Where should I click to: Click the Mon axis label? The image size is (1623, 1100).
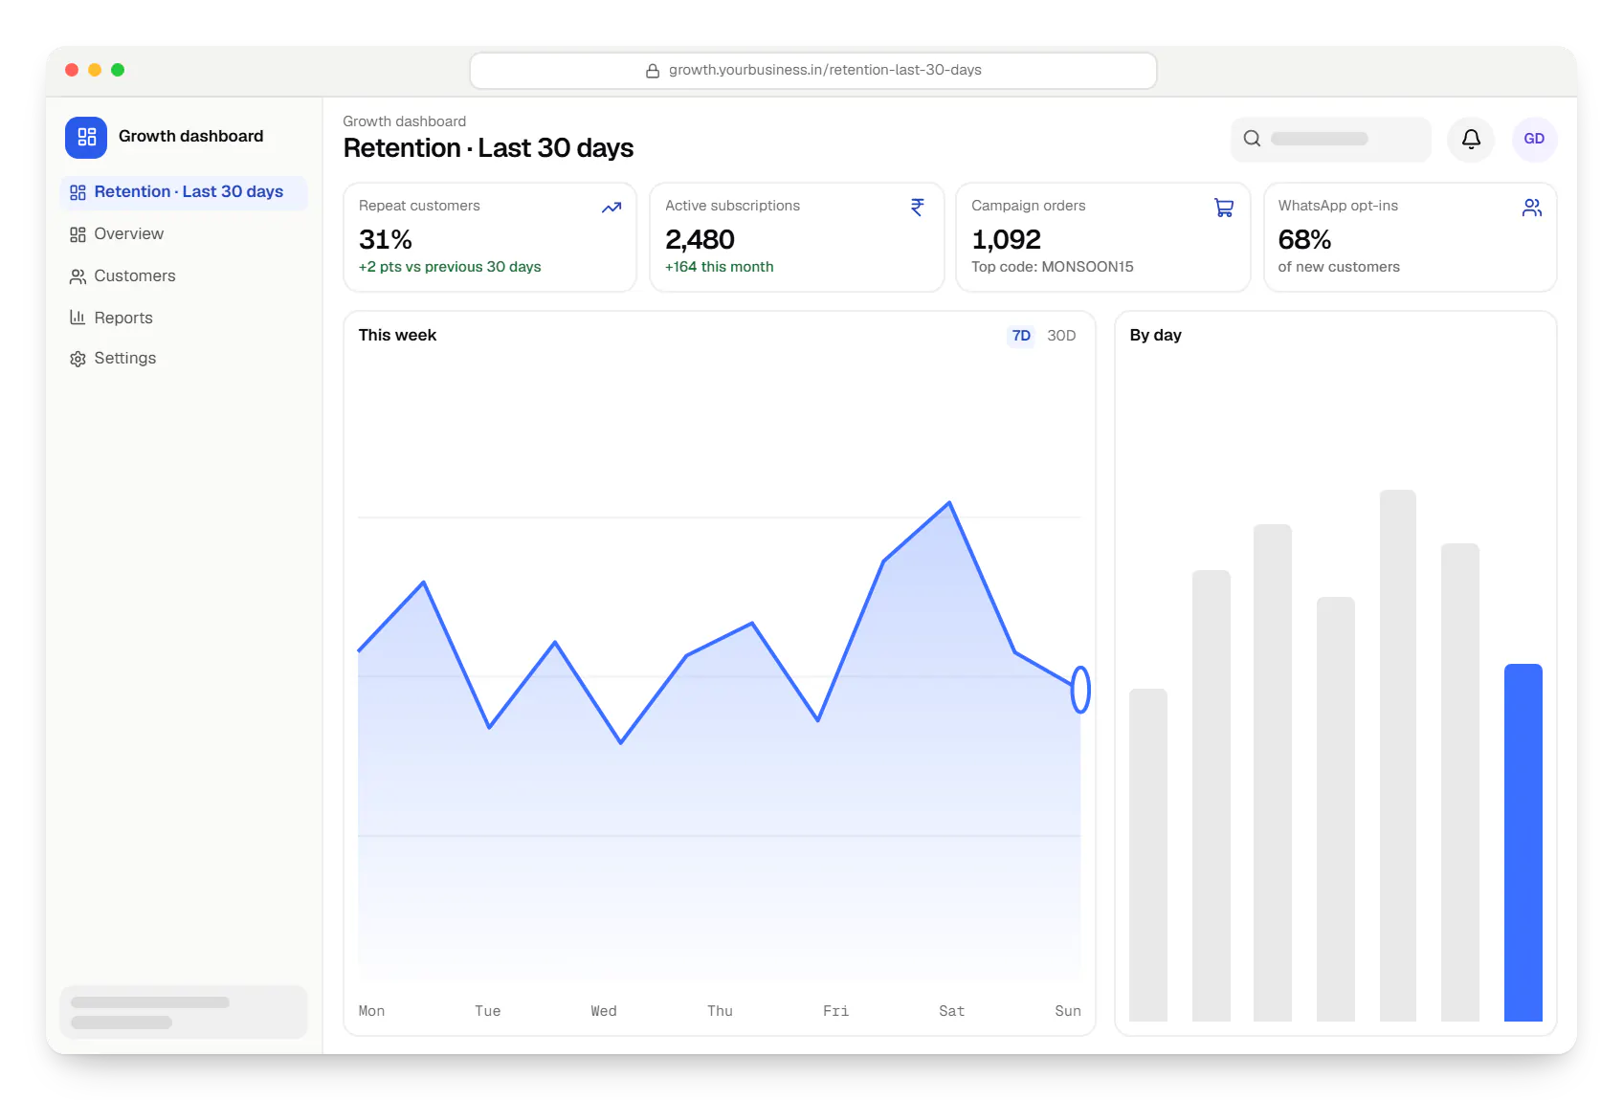coord(371,1011)
